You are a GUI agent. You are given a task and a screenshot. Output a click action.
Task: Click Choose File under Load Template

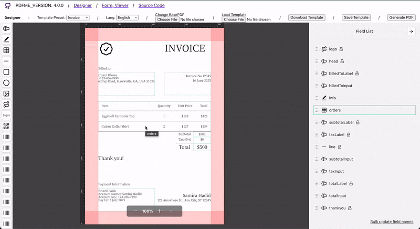pyautogui.click(x=234, y=19)
